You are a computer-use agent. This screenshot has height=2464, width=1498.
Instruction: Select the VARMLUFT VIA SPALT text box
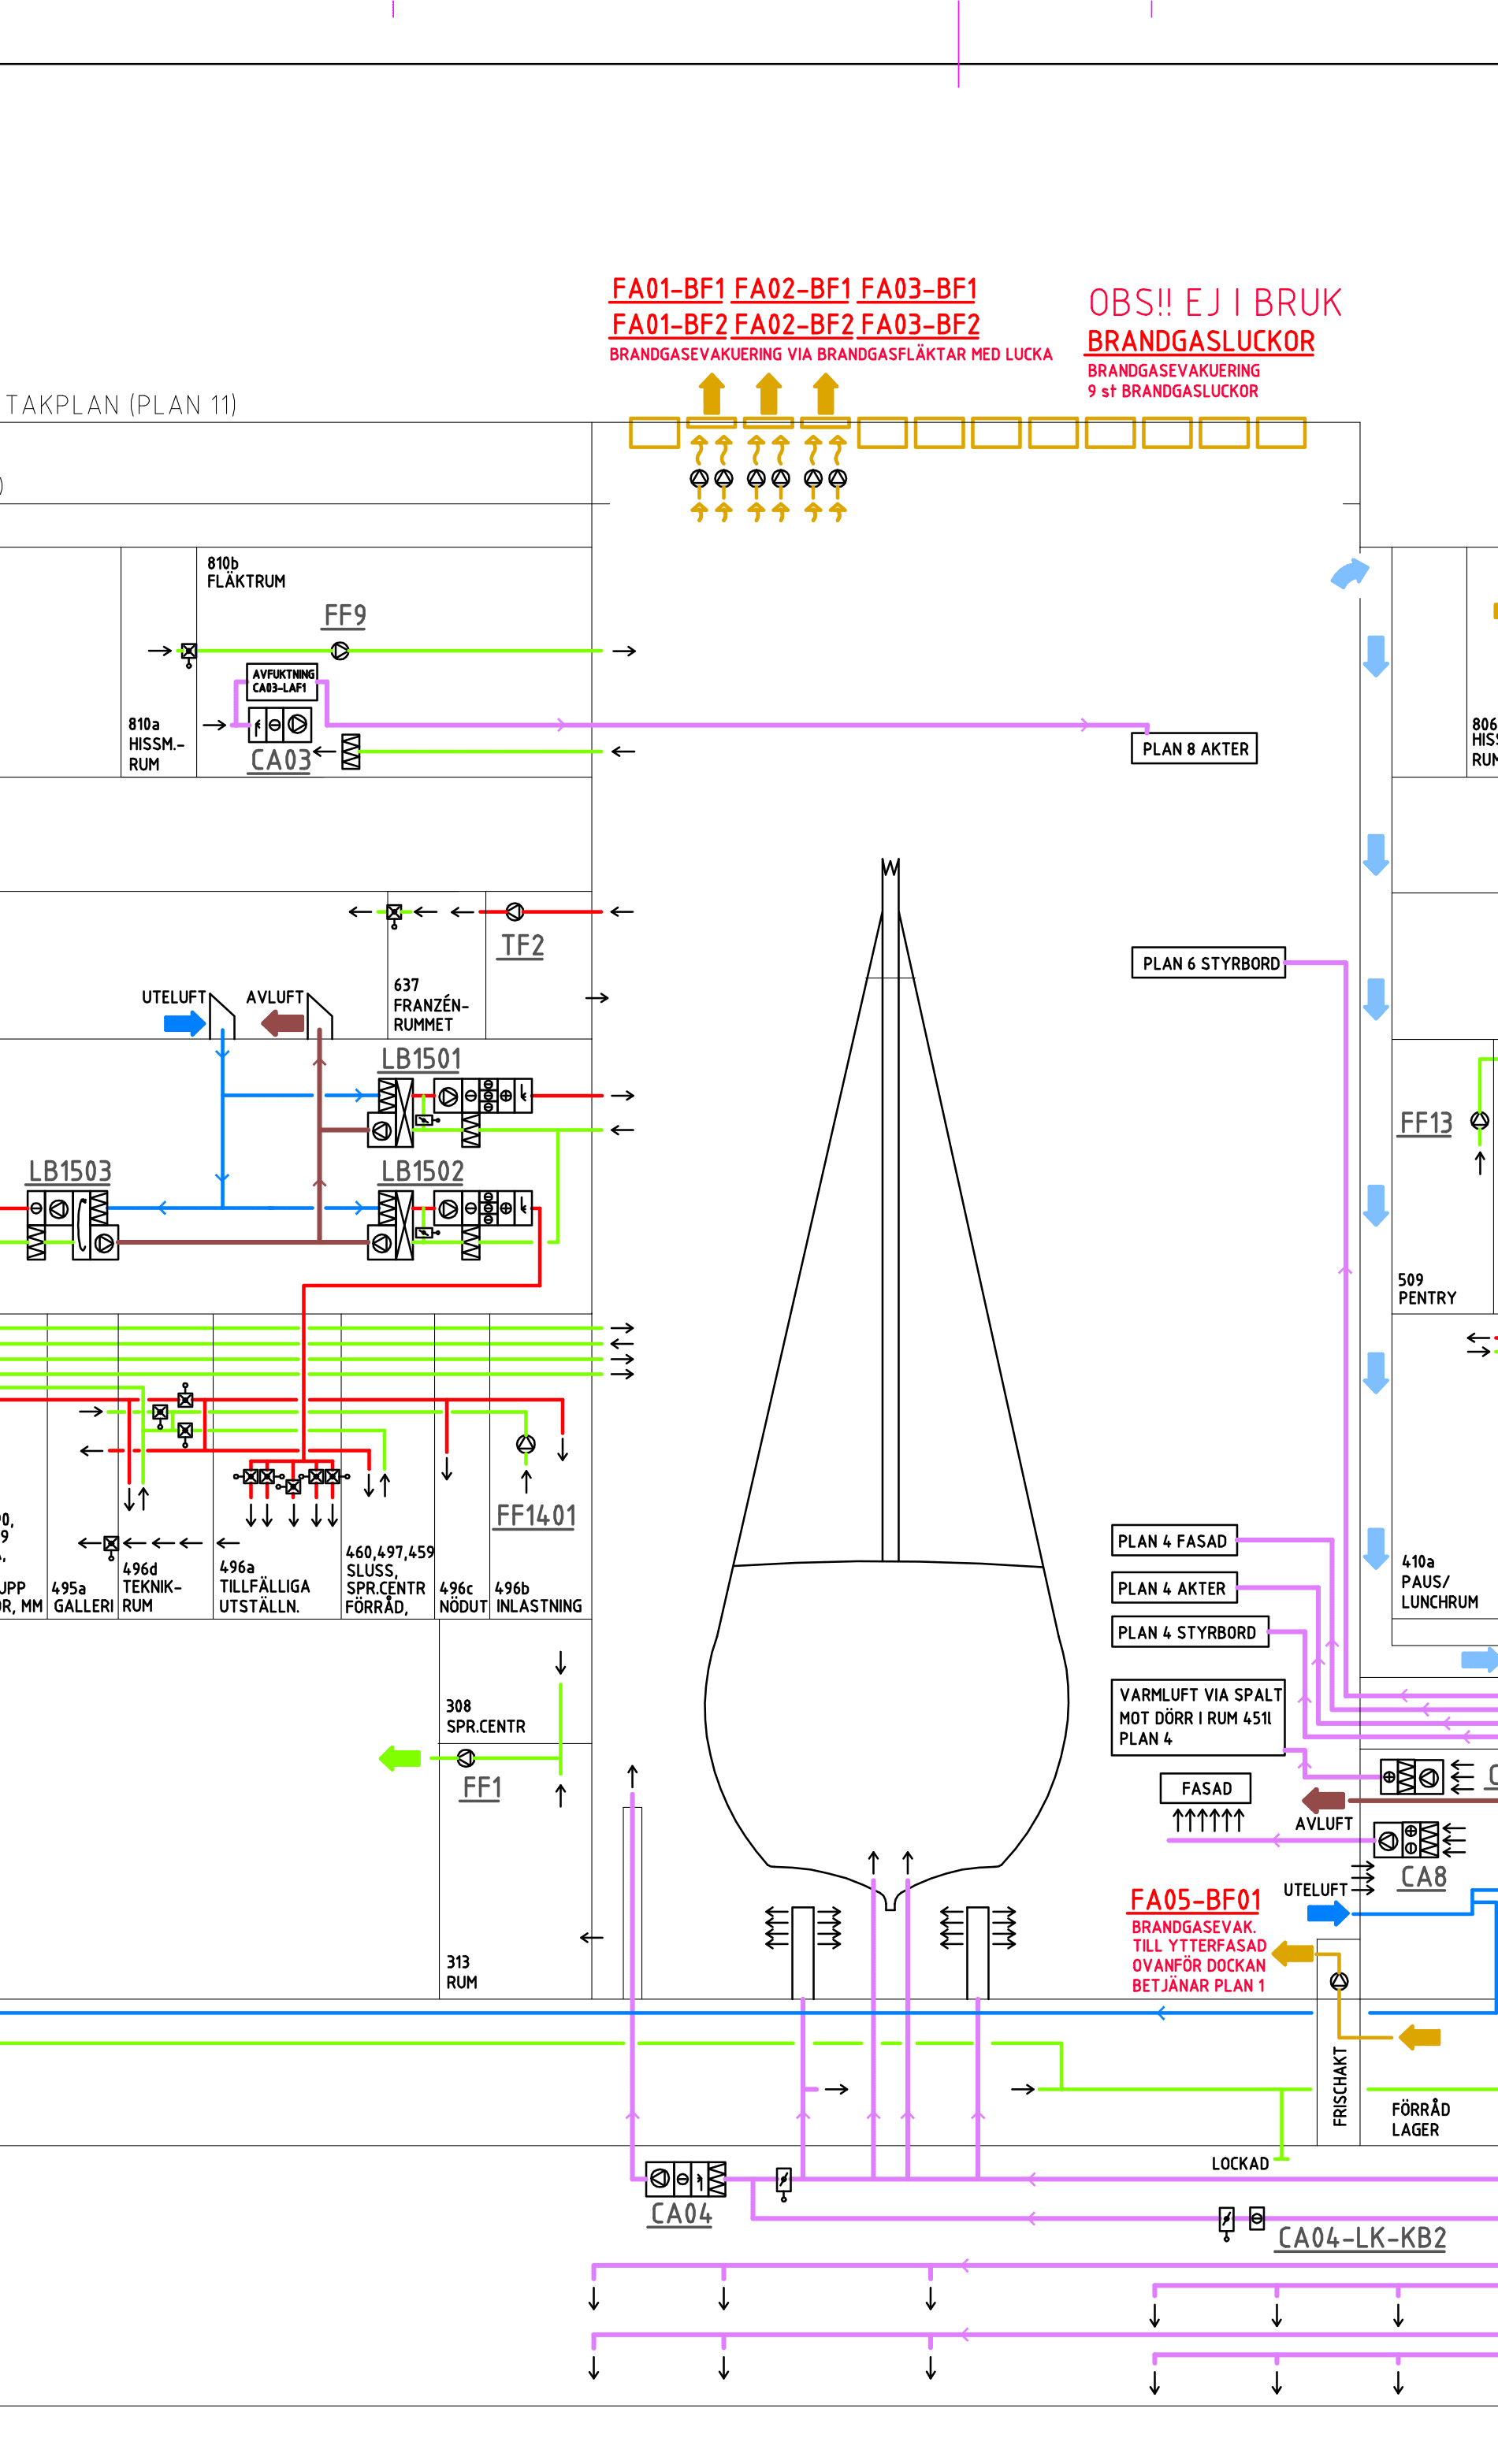(1198, 1717)
